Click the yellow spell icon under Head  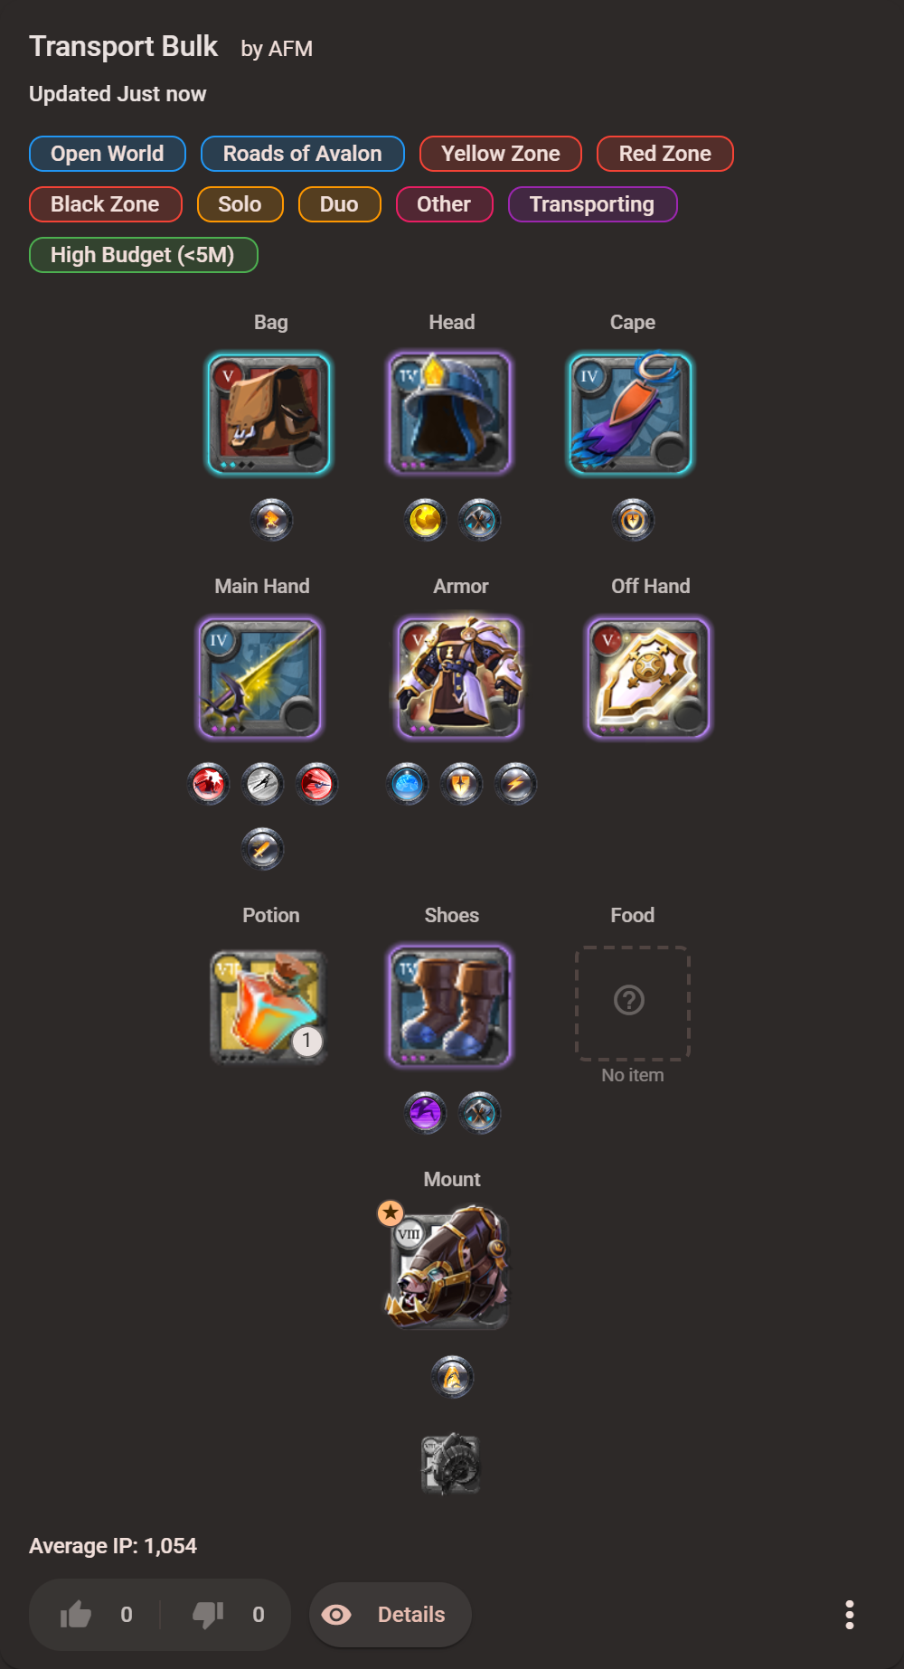pos(426,520)
